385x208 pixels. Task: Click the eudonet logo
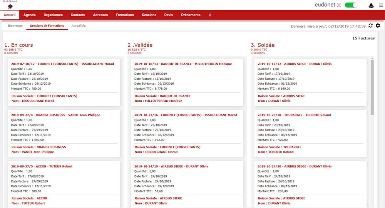pos(328,5)
